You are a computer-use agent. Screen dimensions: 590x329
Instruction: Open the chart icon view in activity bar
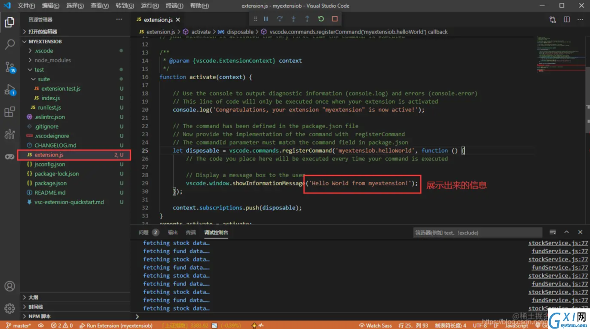tap(9, 134)
